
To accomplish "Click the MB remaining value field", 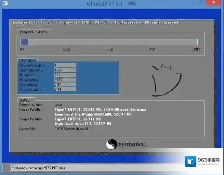I will click(65, 80).
